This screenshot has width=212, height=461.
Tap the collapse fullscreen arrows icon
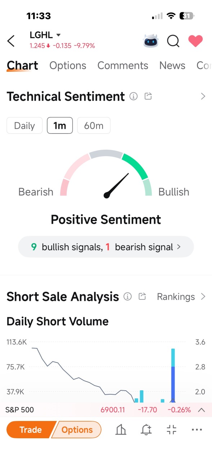point(172,430)
